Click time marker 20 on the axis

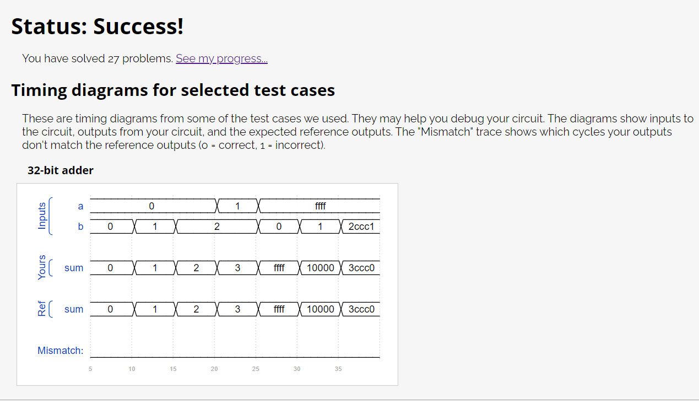click(214, 369)
